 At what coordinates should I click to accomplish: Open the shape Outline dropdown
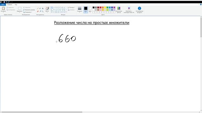[x=71, y=8]
